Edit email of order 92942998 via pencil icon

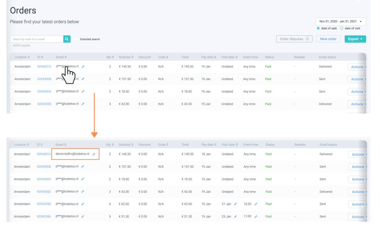(x=83, y=204)
